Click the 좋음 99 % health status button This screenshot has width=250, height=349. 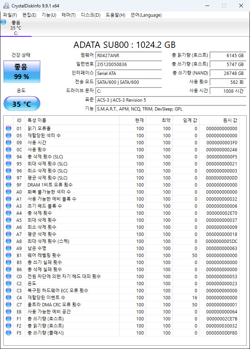click(22, 72)
